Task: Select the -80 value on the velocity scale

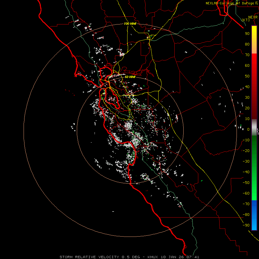Action: pos(246,215)
